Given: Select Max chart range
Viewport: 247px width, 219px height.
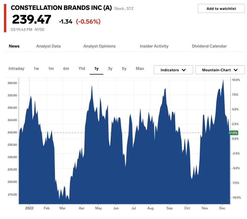Looking at the screenshot, I should 140,69.
